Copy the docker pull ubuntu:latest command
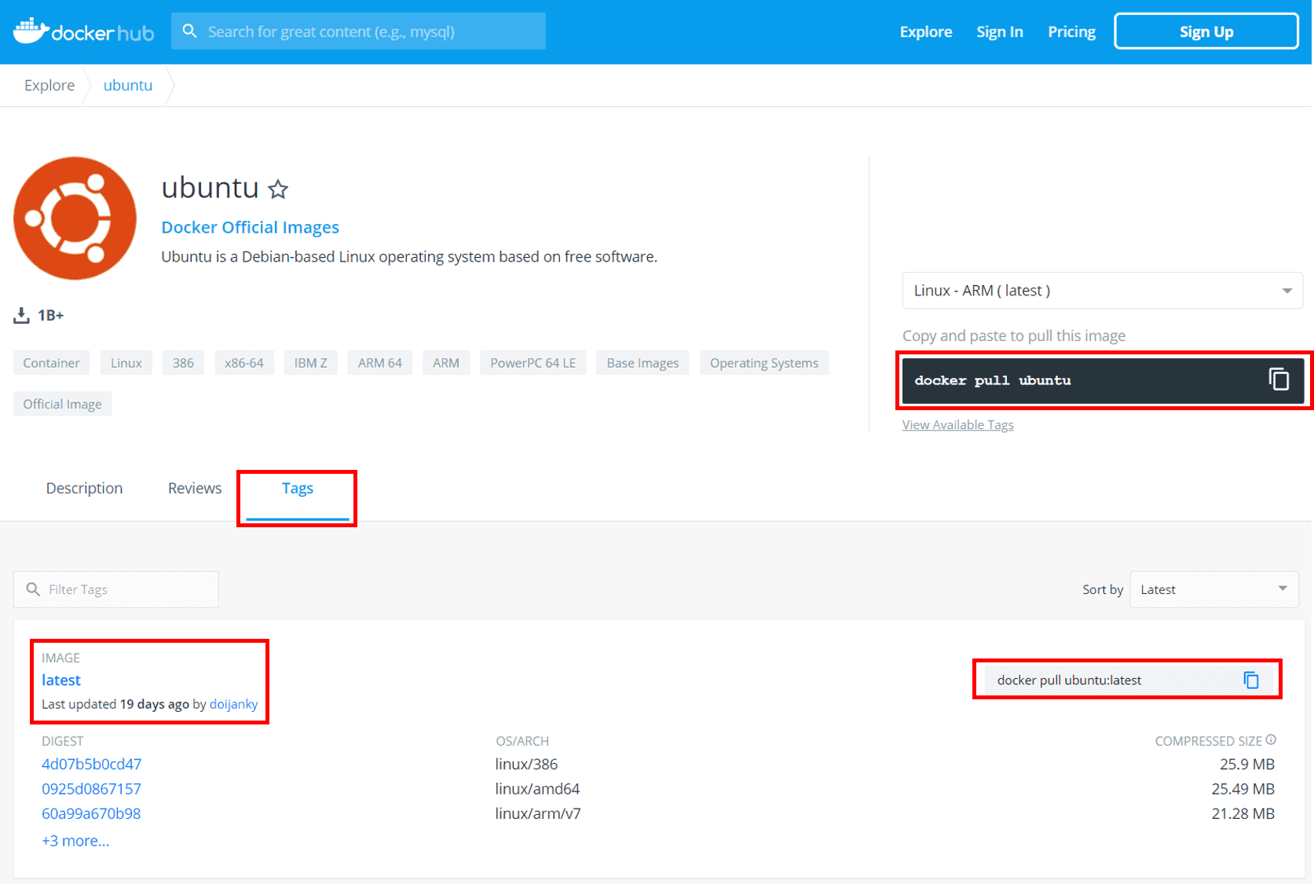The image size is (1314, 884). (1251, 680)
